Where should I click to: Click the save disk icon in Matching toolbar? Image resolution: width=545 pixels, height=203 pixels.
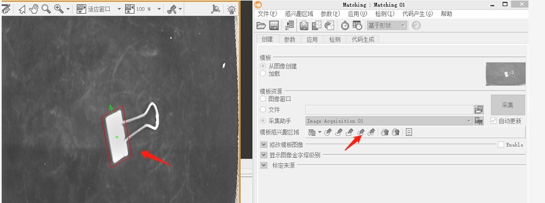click(274, 25)
